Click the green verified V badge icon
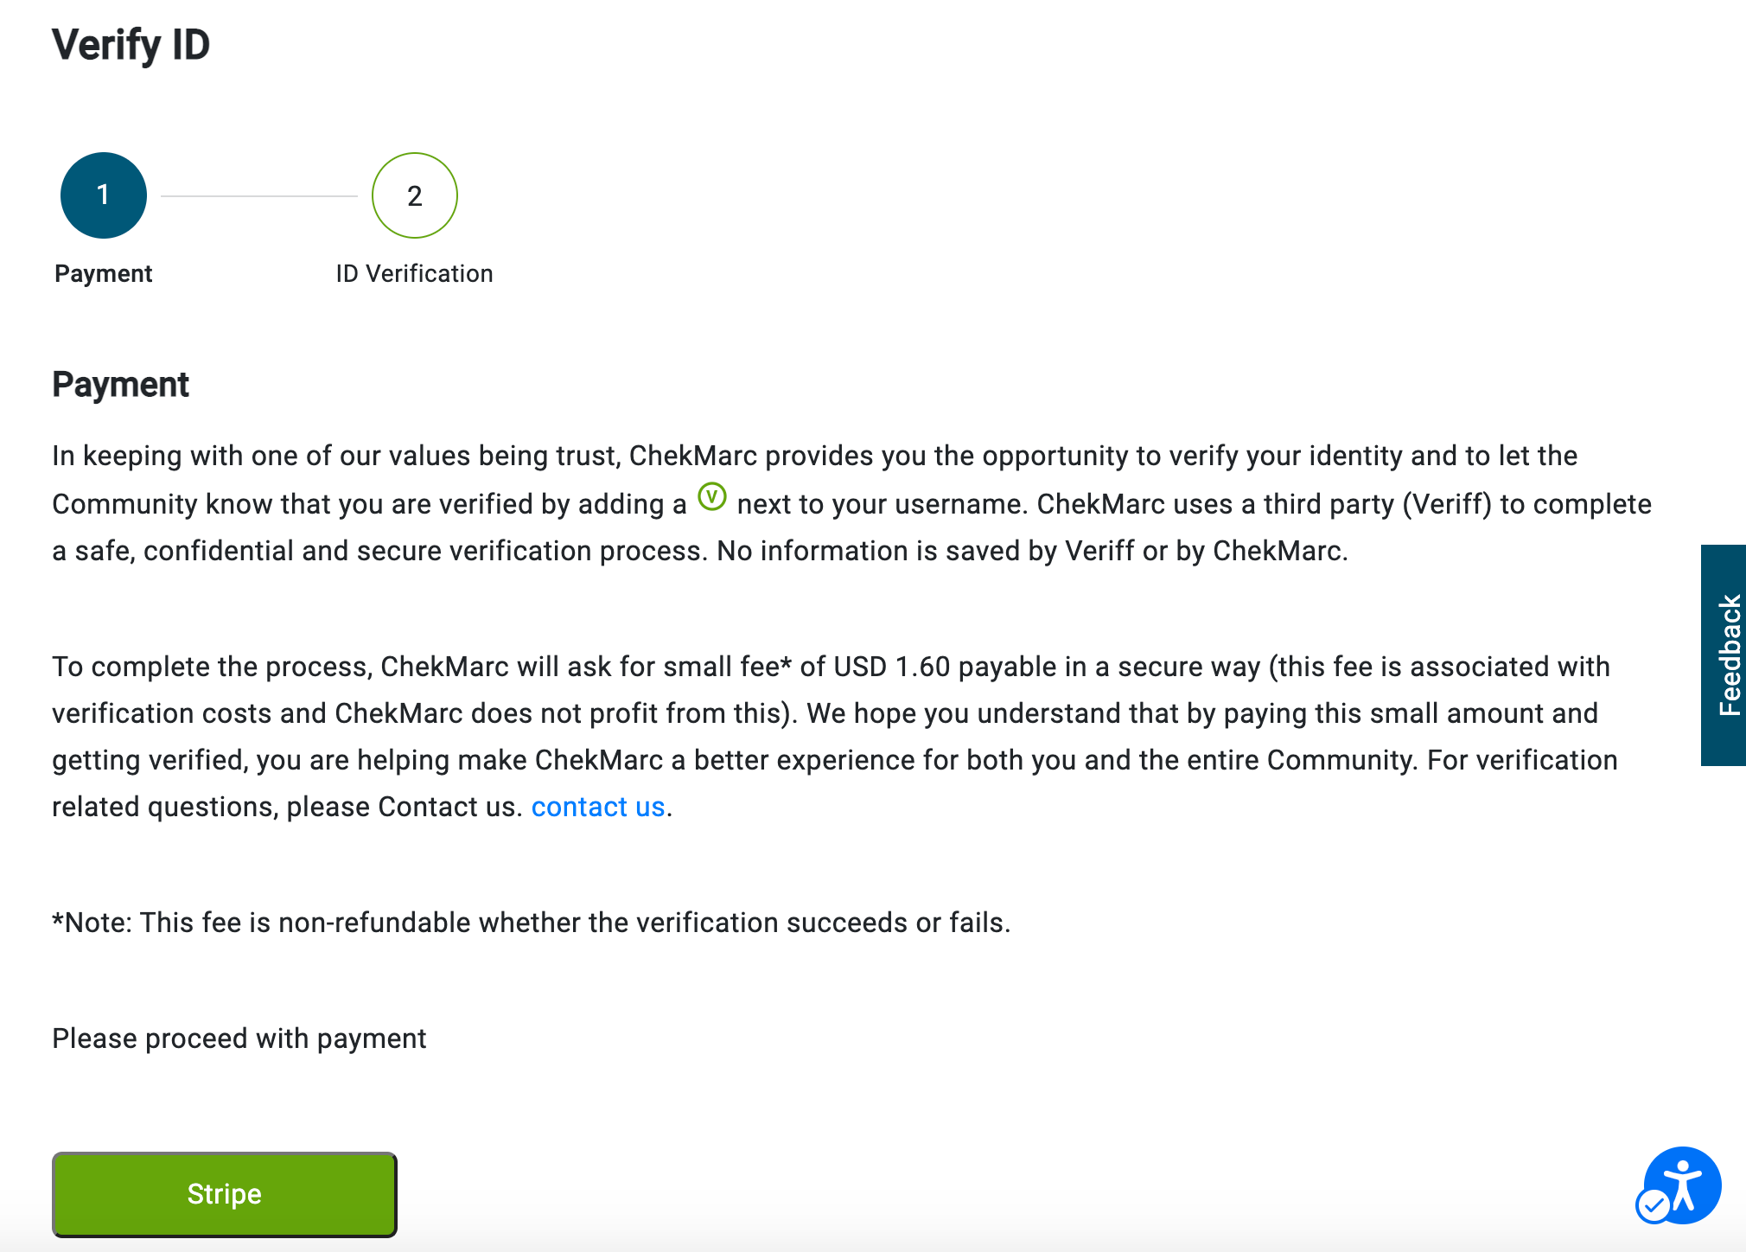This screenshot has height=1252, width=1746. [x=712, y=498]
